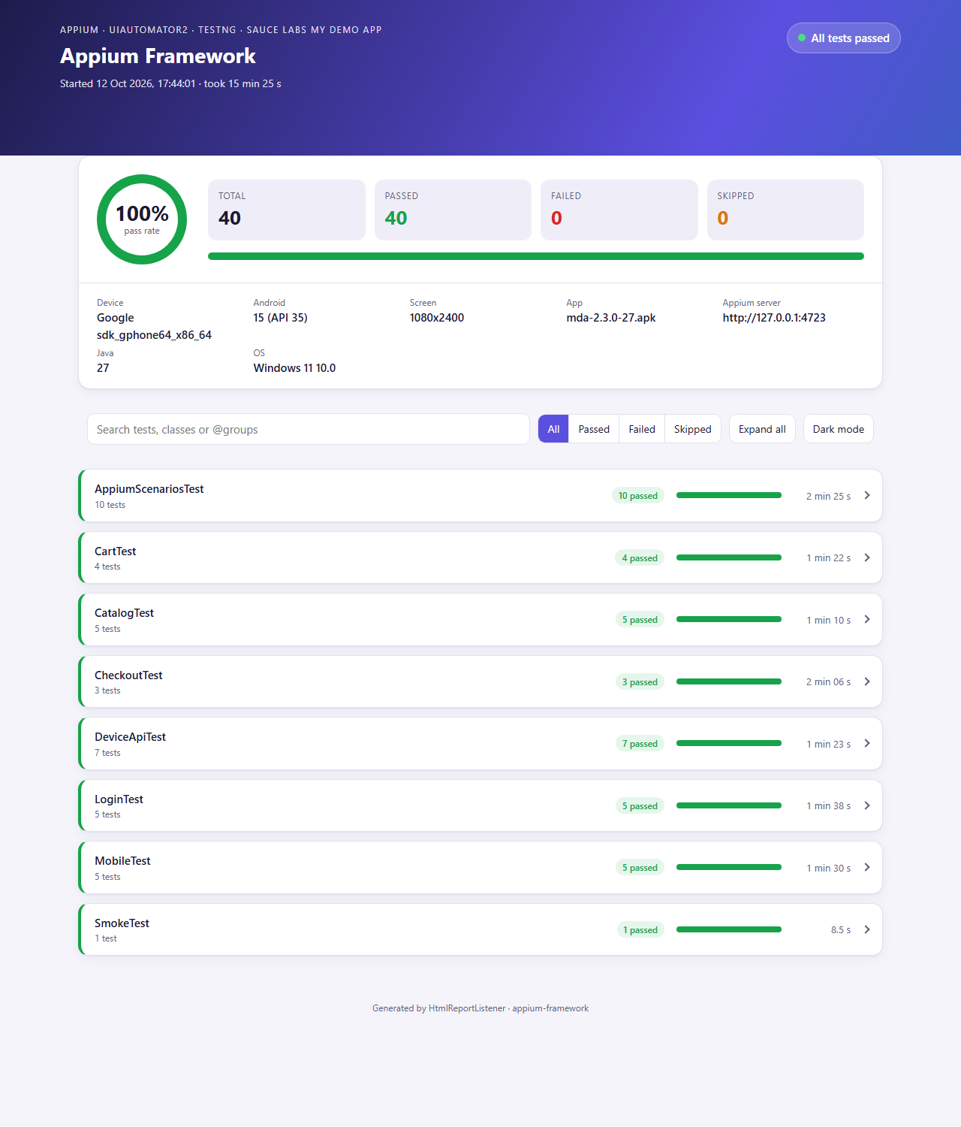
Task: Click the Appium Framework title
Action: tap(158, 56)
